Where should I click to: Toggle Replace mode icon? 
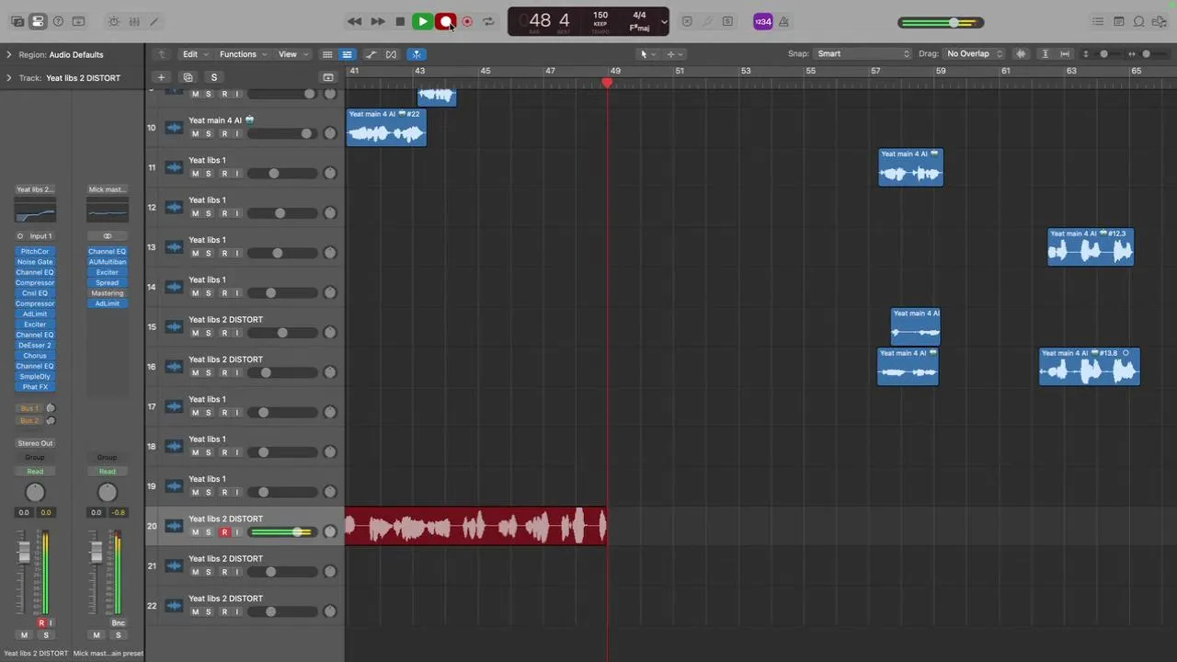coord(687,21)
